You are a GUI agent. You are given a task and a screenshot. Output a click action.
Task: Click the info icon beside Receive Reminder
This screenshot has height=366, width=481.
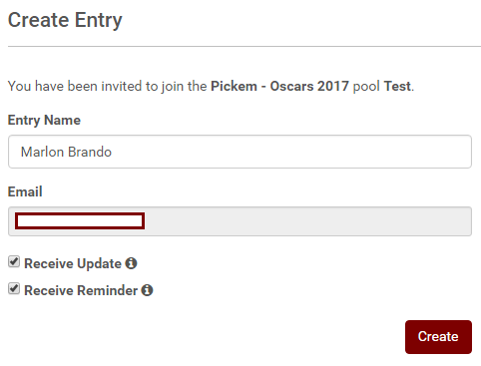pyautogui.click(x=147, y=290)
